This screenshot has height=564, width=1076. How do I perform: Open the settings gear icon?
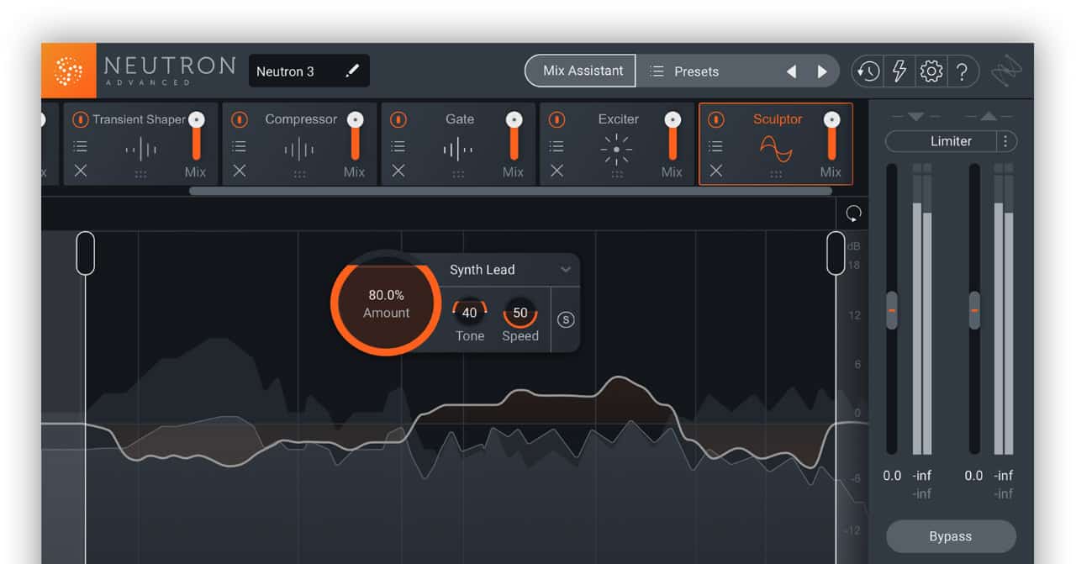931,71
